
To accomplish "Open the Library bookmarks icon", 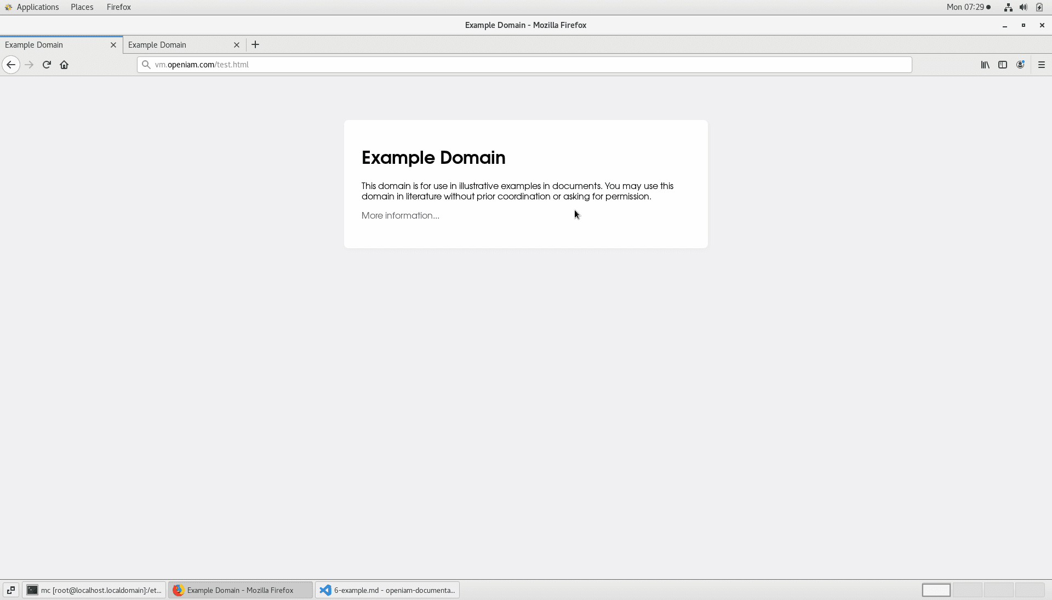I will coord(985,65).
